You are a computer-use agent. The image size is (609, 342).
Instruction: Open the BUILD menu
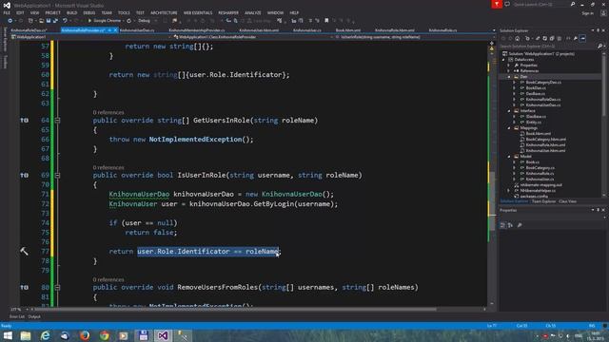[72, 12]
